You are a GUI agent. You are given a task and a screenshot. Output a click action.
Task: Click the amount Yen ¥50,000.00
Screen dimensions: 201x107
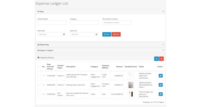pyautogui.click(x=117, y=94)
